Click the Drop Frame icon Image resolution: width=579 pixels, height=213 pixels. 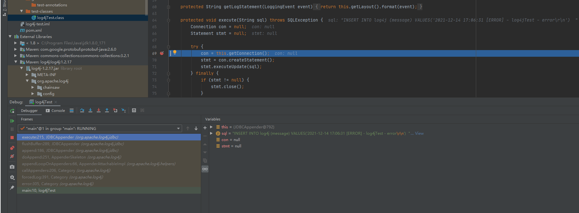[x=115, y=110]
